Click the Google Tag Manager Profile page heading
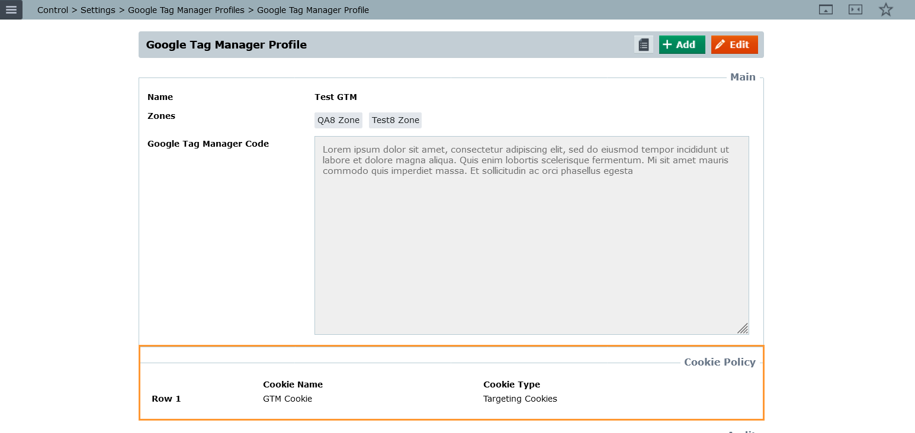 click(226, 44)
